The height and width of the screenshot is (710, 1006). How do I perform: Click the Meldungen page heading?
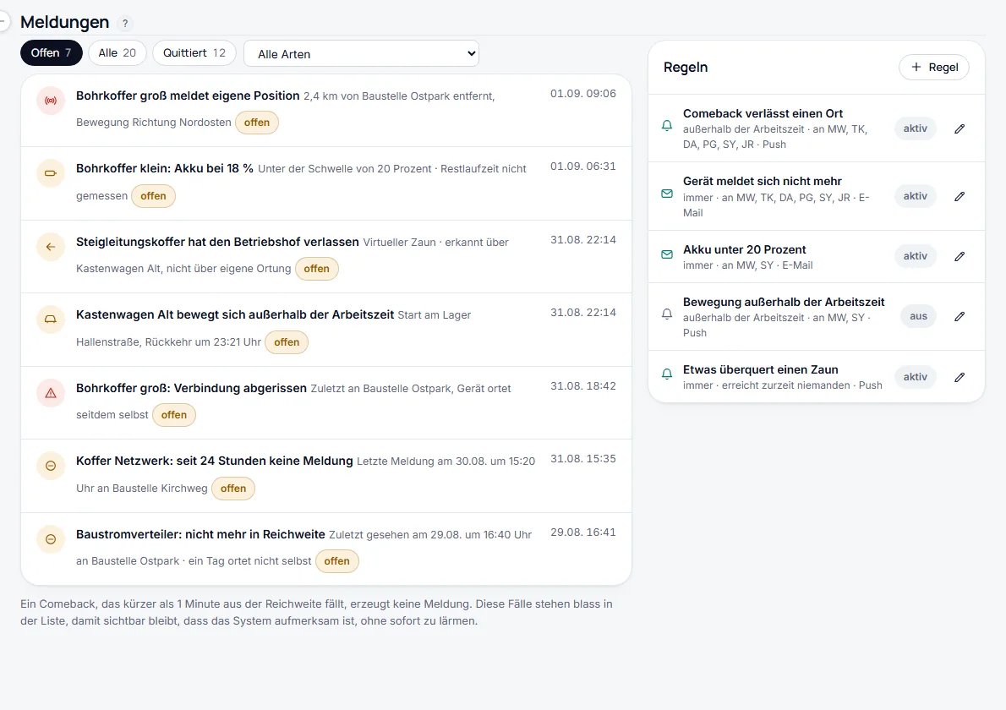pyautogui.click(x=65, y=23)
